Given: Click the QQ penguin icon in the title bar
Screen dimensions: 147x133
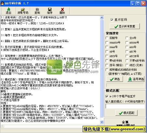Looking at the screenshot, I should [2, 3].
